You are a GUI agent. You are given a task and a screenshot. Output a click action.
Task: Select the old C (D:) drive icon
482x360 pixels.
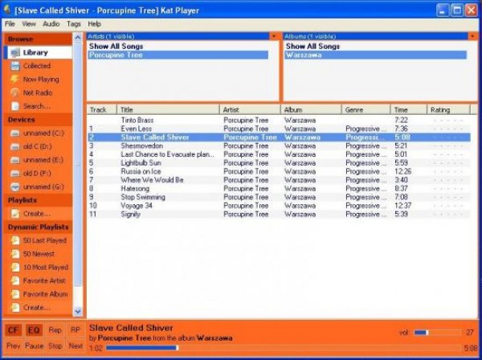[x=15, y=146]
